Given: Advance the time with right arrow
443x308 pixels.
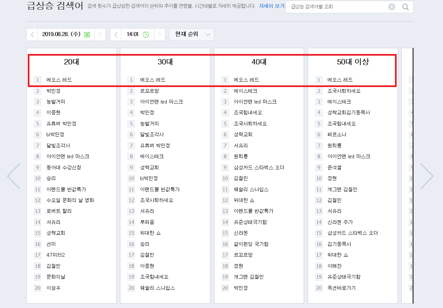Looking at the screenshot, I should point(159,34).
